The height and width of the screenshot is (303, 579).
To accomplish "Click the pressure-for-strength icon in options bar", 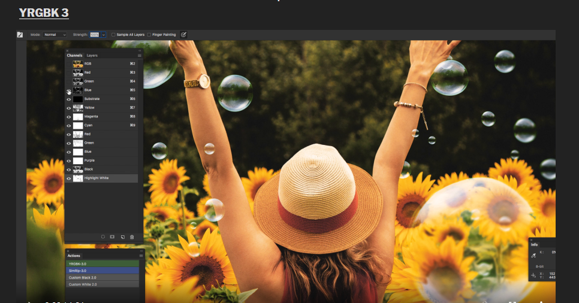I will click(x=183, y=35).
